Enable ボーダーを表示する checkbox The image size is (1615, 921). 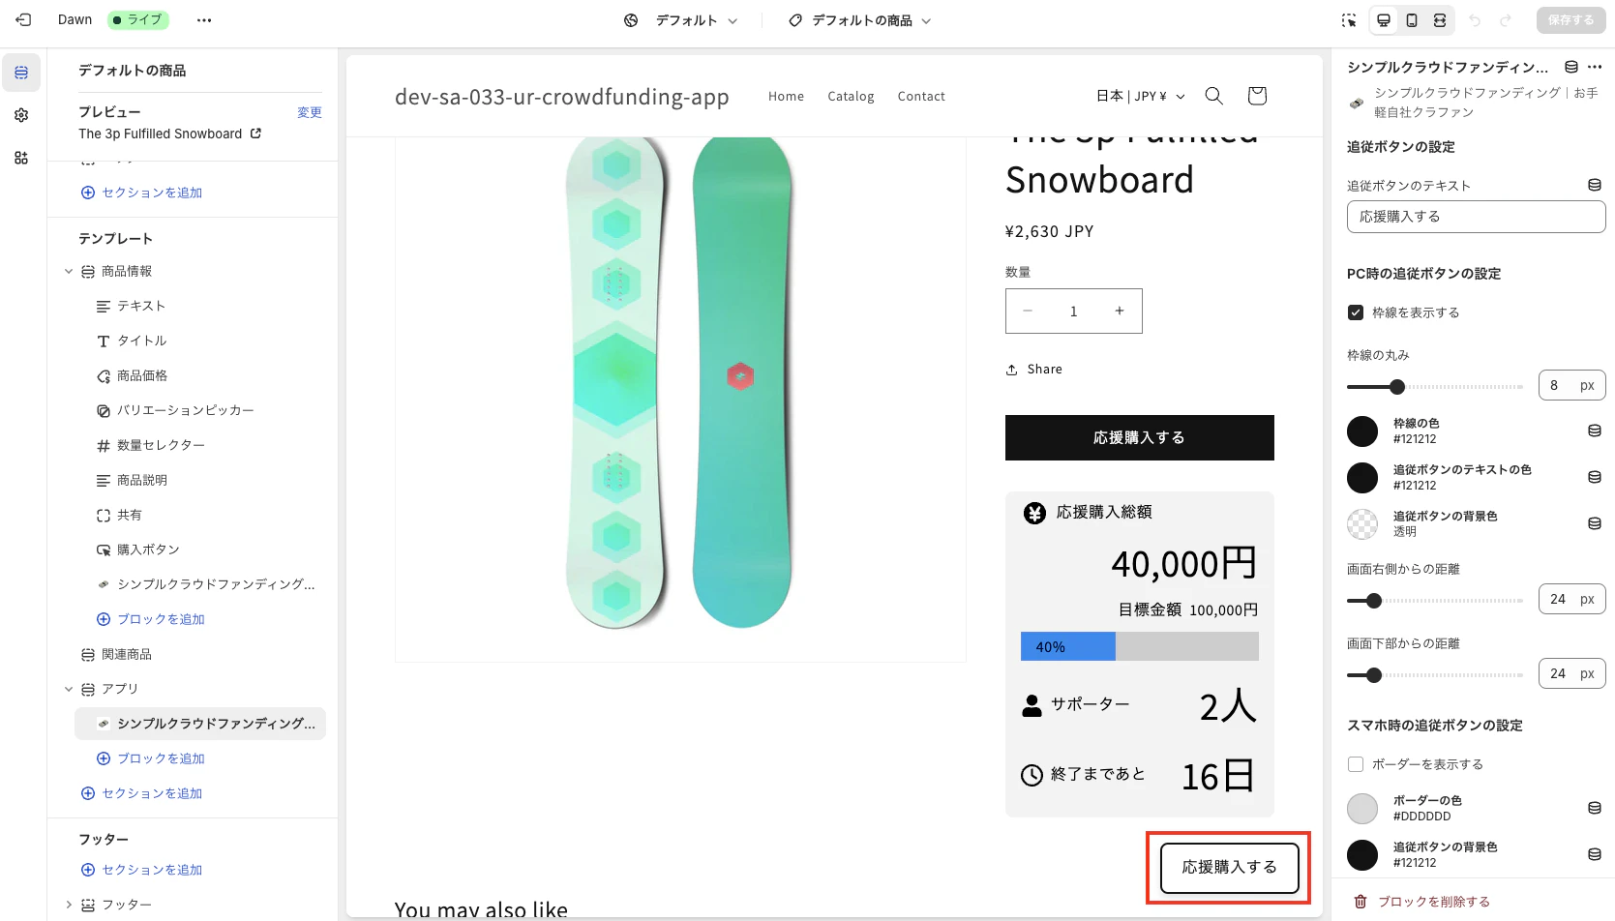(1356, 764)
